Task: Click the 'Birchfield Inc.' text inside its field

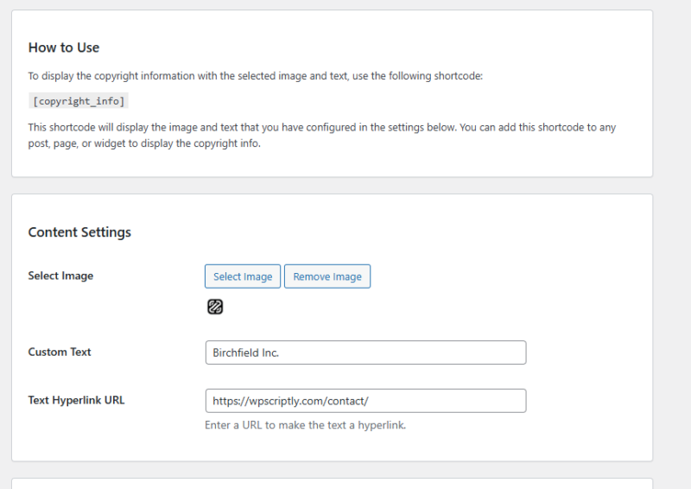Action: (x=246, y=352)
